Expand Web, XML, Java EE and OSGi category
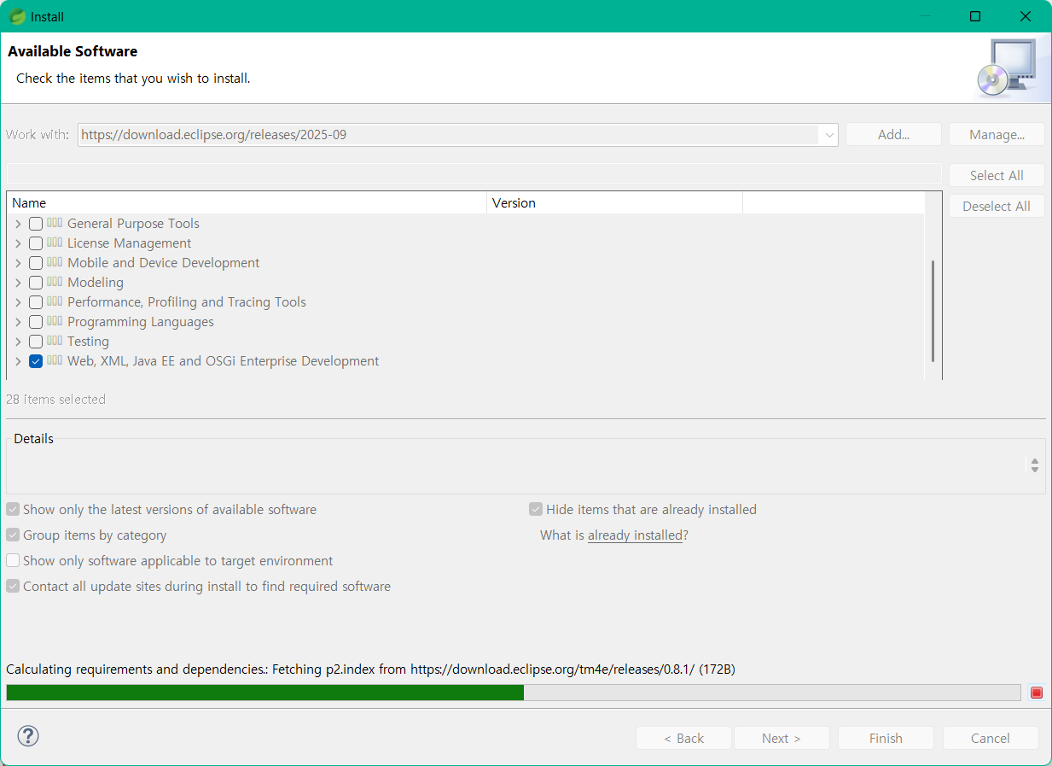1052x766 pixels. point(18,361)
